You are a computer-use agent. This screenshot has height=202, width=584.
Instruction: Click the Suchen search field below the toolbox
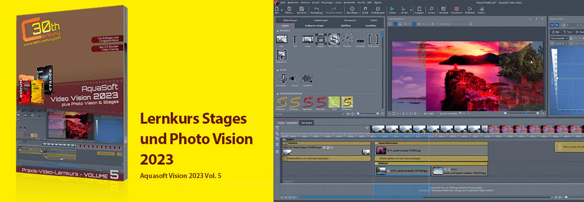(307, 113)
